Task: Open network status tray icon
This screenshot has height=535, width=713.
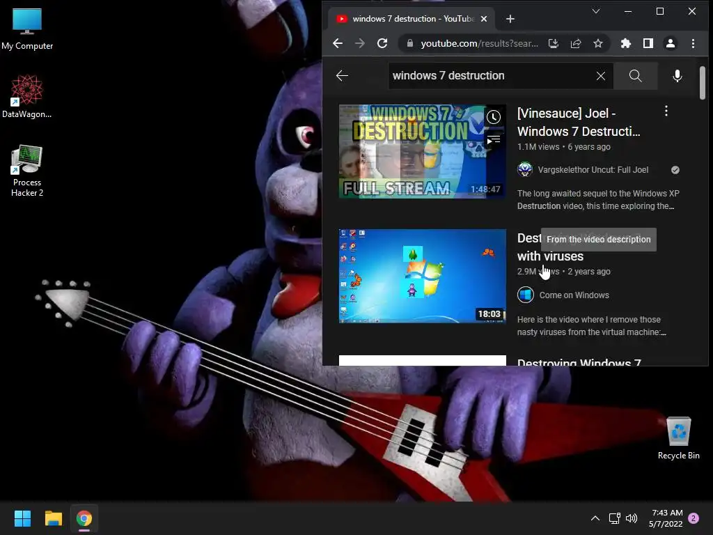Action: 614,518
